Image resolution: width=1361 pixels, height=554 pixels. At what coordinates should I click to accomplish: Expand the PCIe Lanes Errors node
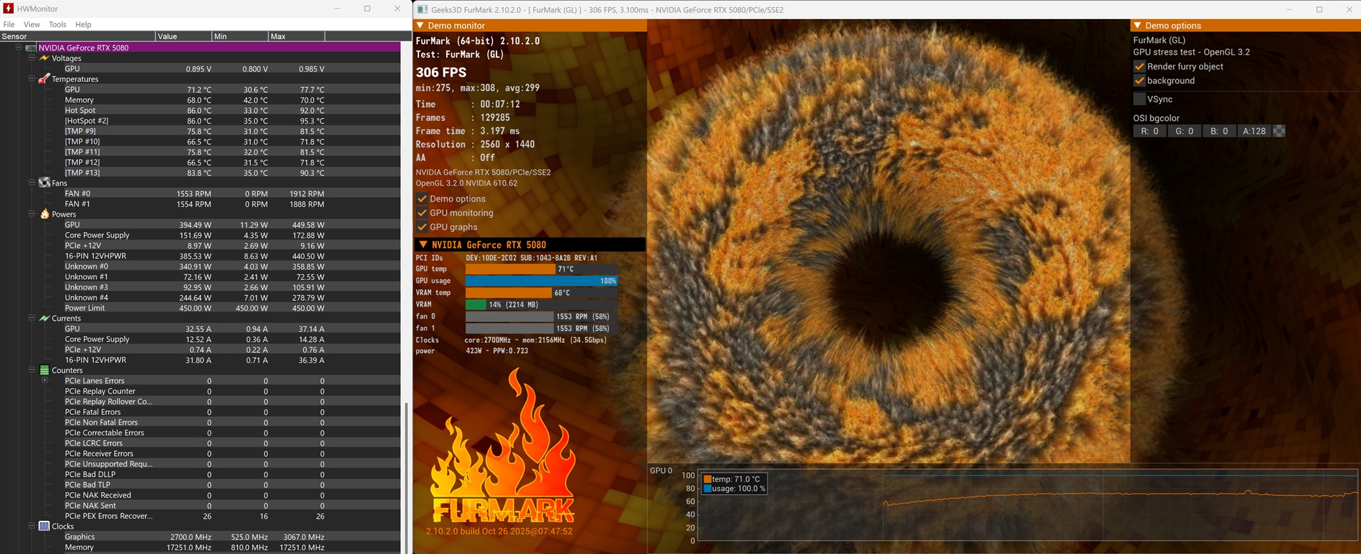(x=45, y=380)
